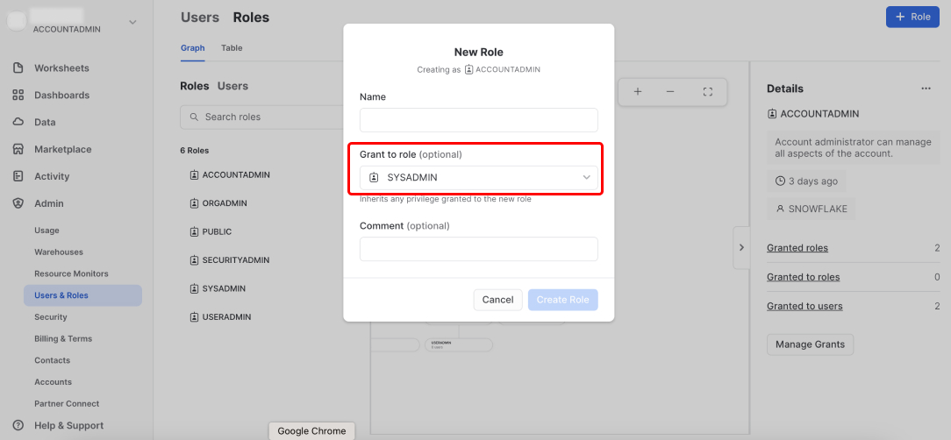Click the Worksheets icon in sidebar
Viewport: 951px width, 440px height.
pos(18,68)
